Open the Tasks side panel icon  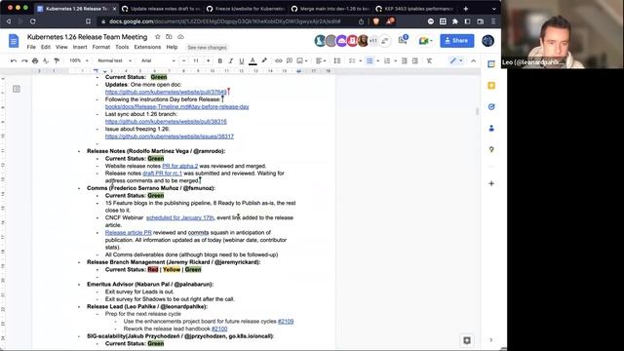491,106
